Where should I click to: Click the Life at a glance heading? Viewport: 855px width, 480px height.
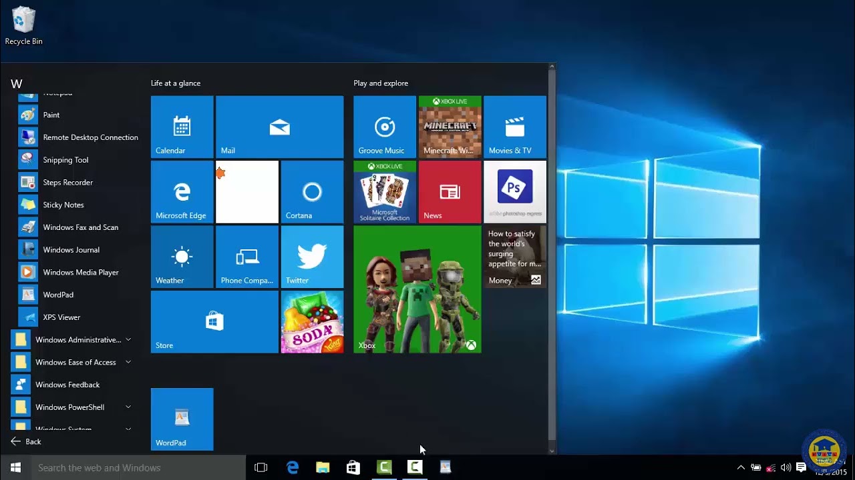tap(176, 83)
